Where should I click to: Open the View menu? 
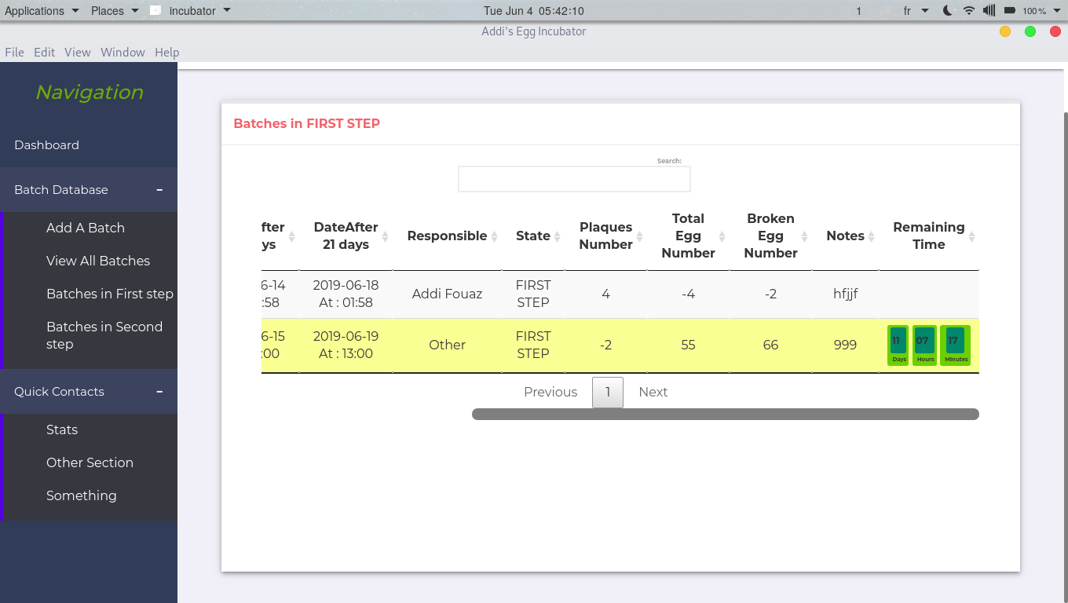78,52
